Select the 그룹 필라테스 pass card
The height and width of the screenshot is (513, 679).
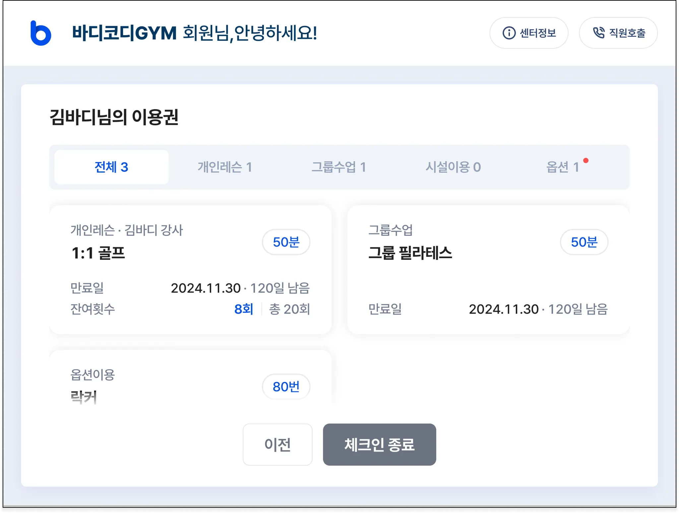pyautogui.click(x=488, y=269)
